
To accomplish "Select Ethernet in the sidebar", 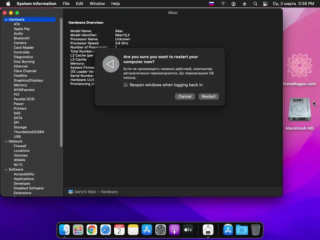I will [x=21, y=66].
